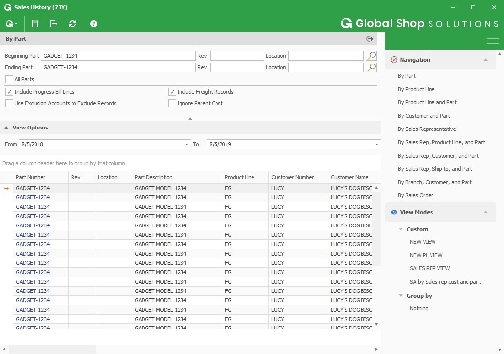This screenshot has width=504, height=354.
Task: Click the horizontal scrollbar left arrow
Action: 4,349
